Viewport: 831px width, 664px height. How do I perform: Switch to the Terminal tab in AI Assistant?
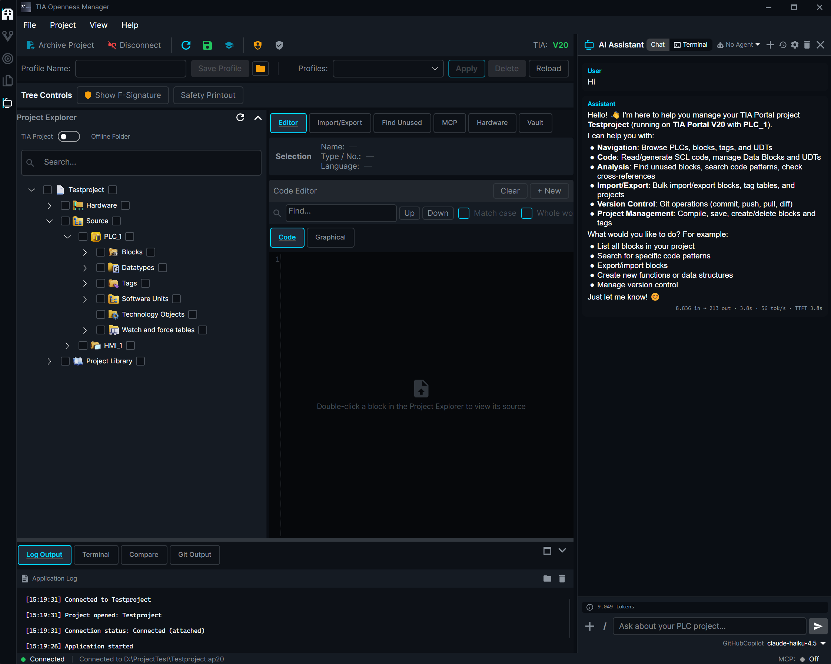point(691,44)
